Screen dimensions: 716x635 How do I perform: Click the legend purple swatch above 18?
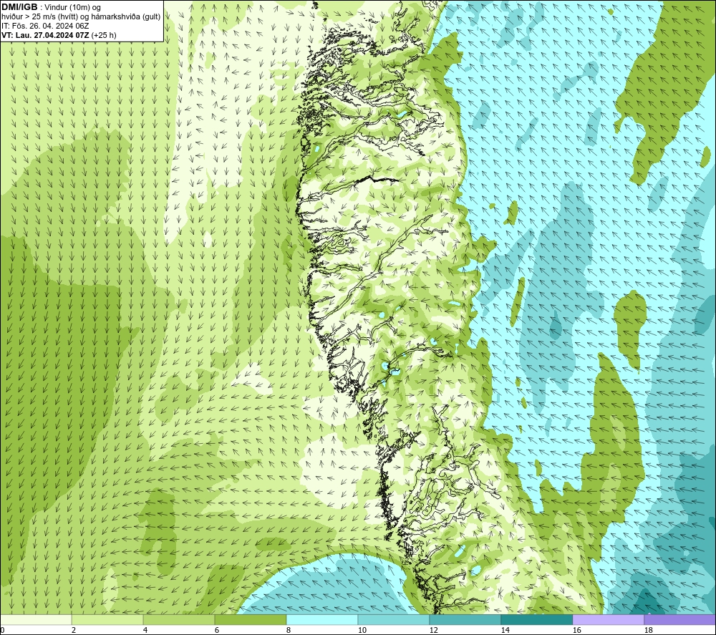coord(679,619)
